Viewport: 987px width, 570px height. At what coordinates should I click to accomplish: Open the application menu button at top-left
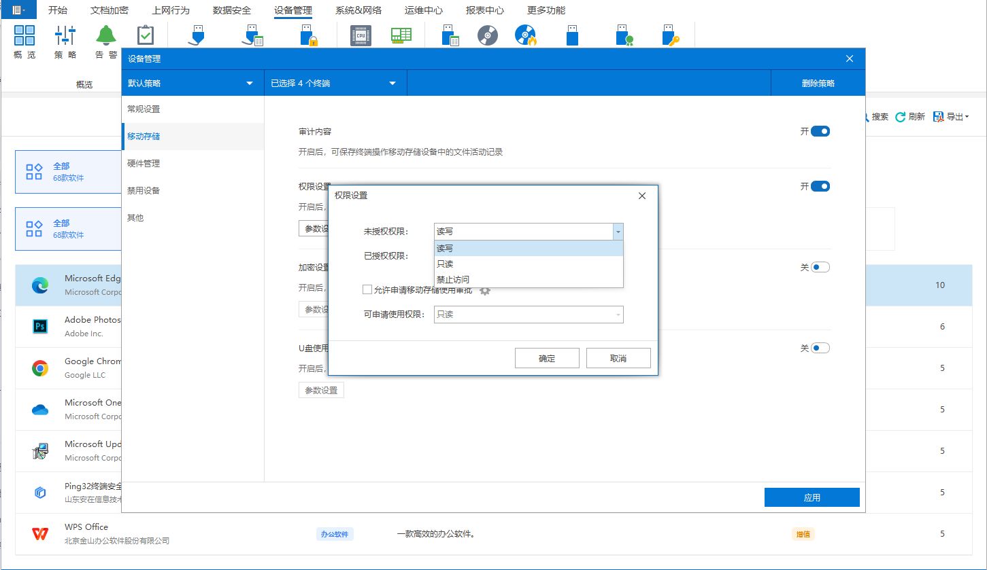tap(17, 10)
